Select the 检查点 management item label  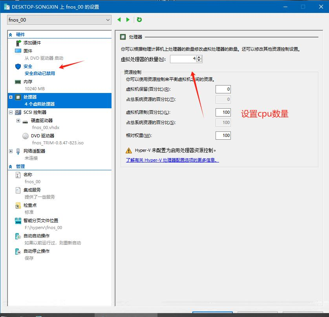(x=30, y=205)
